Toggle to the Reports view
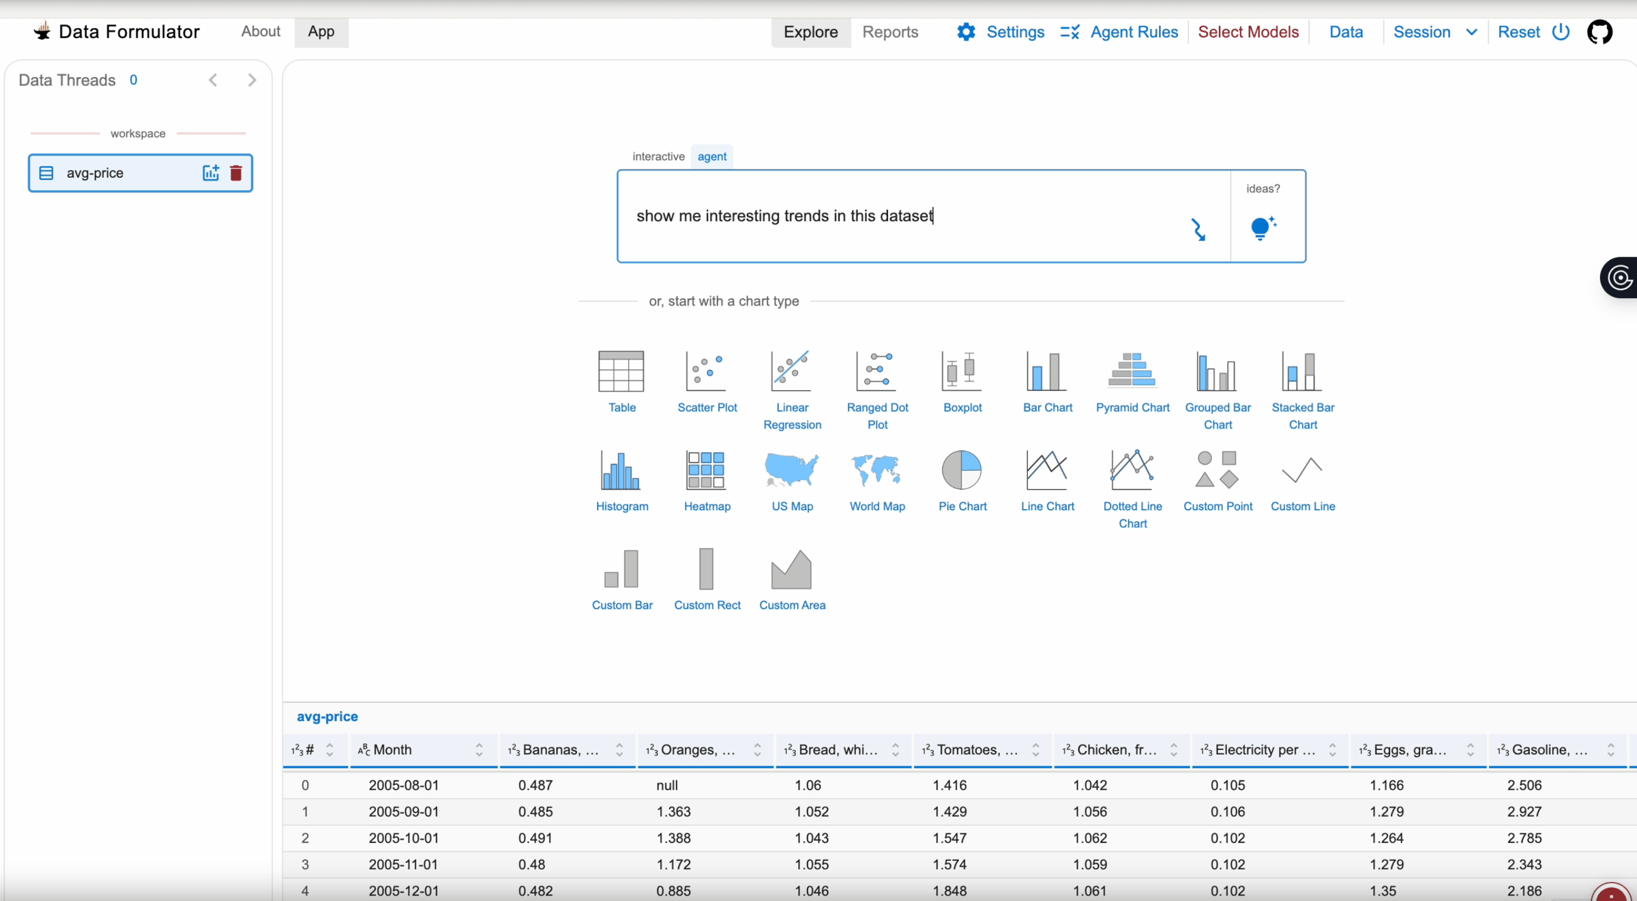This screenshot has height=901, width=1637. [x=890, y=32]
